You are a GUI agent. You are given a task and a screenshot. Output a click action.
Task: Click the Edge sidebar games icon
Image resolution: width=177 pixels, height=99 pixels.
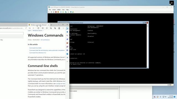(x=67, y=46)
